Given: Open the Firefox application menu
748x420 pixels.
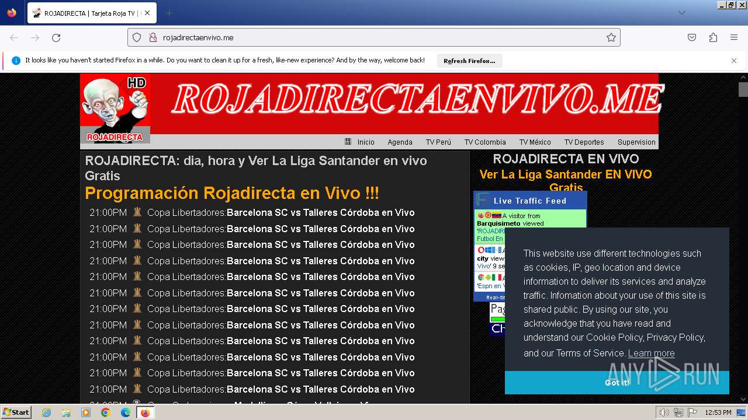Looking at the screenshot, I should tap(734, 37).
